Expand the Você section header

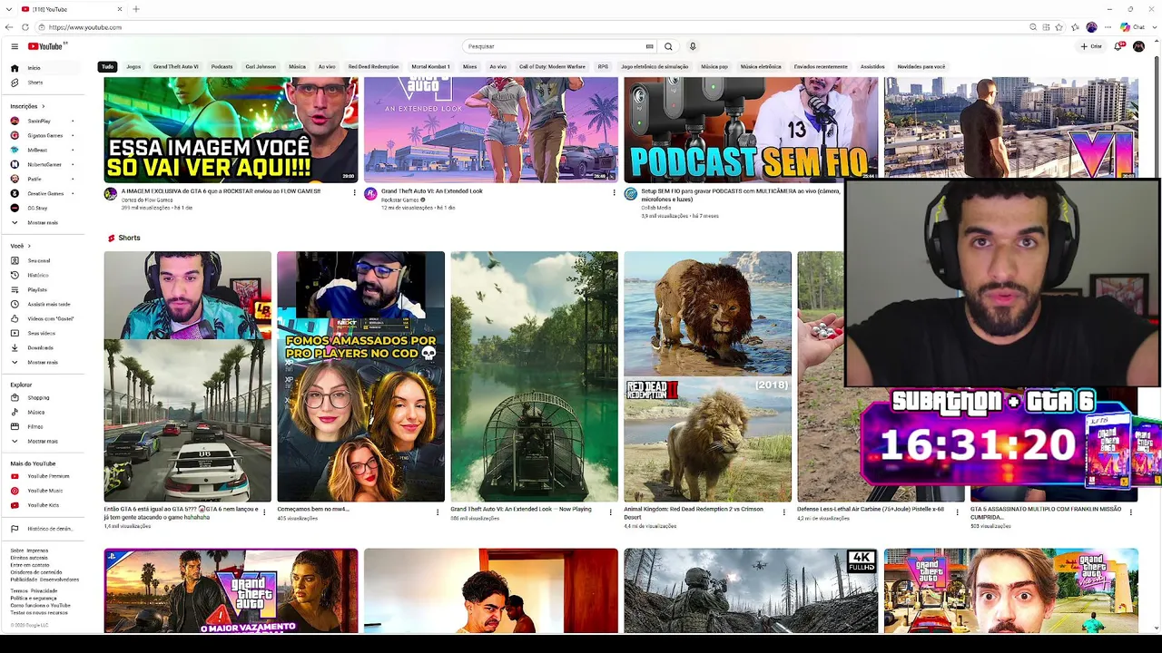pyautogui.click(x=21, y=246)
